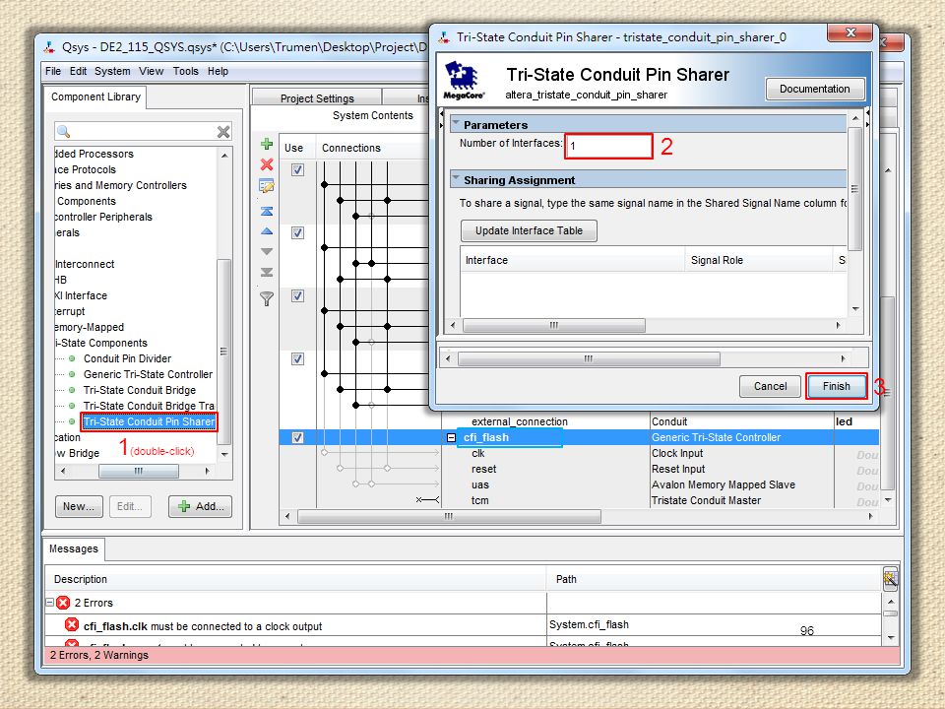This screenshot has width=945, height=709.
Task: Click the Number of Interfaces input field
Action: tap(608, 146)
